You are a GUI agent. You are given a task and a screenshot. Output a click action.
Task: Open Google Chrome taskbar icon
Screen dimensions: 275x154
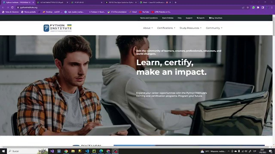coord(66,151)
